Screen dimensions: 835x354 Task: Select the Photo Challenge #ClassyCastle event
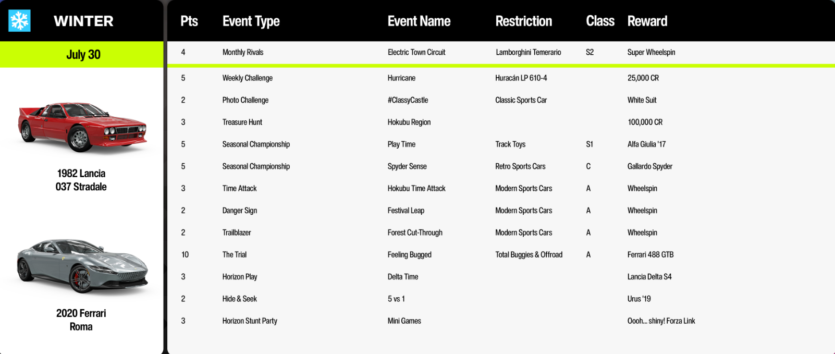click(501, 100)
